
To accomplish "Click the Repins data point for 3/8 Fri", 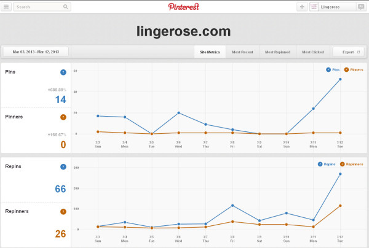I will tap(232, 206).
